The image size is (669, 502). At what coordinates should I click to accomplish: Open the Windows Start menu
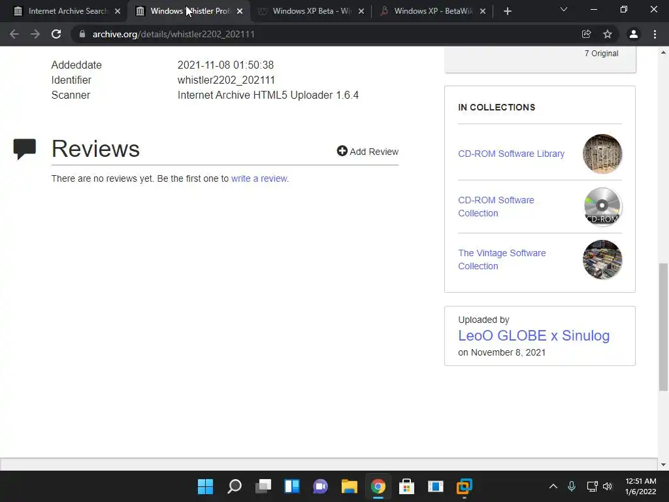pos(205,486)
